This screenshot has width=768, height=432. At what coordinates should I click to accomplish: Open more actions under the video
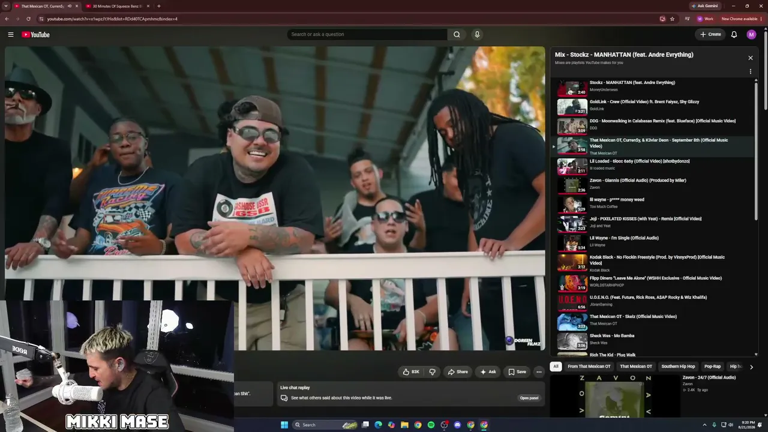539,372
